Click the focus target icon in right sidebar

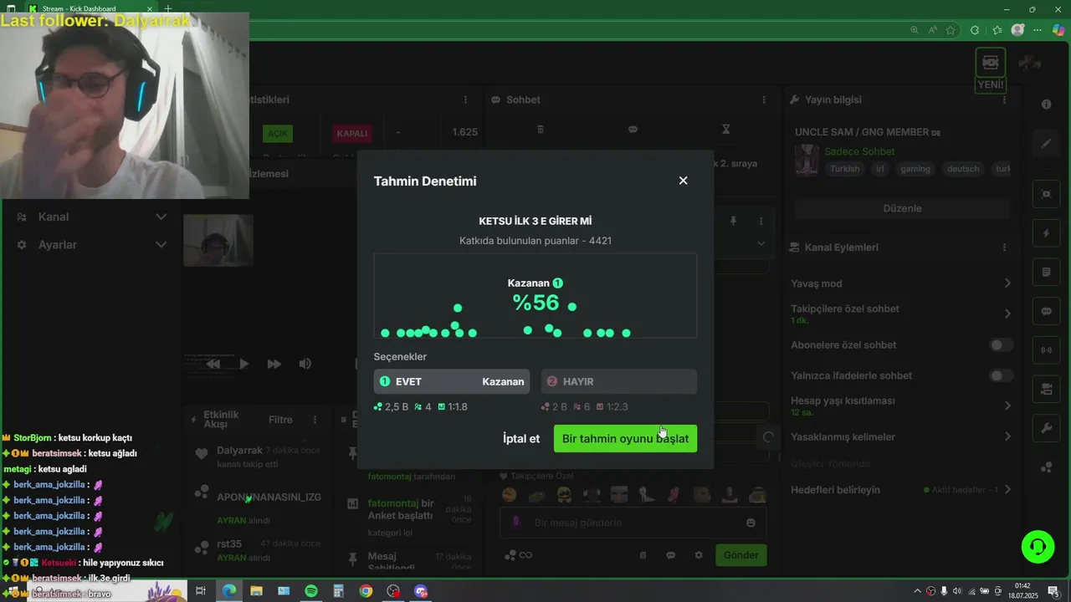coord(1046,194)
